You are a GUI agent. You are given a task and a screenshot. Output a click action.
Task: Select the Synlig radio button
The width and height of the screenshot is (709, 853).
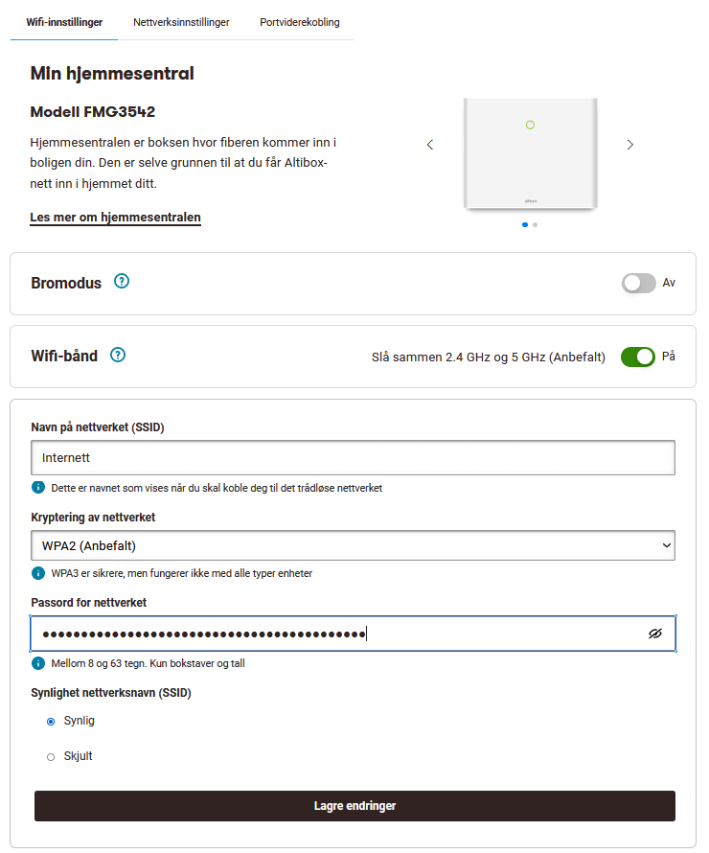(x=51, y=722)
